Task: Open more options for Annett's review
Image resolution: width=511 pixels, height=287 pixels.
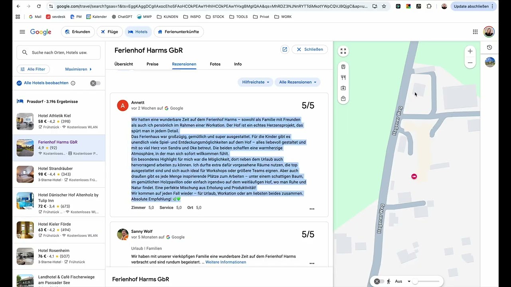Action: pyautogui.click(x=312, y=209)
